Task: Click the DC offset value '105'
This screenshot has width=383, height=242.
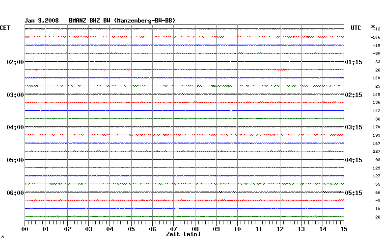Action: 377,95
